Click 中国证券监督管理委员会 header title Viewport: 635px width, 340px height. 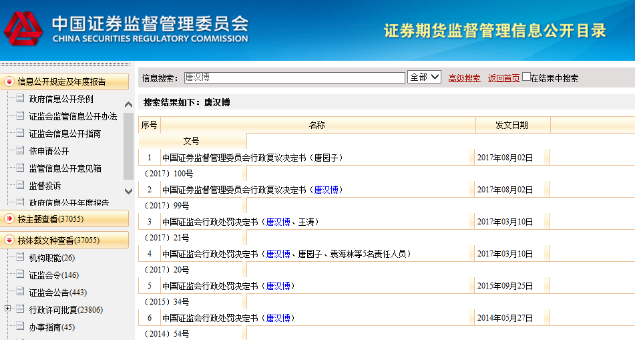click(150, 24)
